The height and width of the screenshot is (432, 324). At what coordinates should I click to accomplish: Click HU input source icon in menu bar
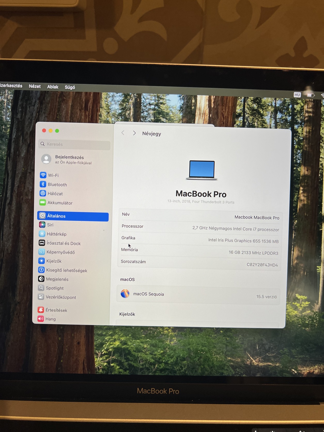(297, 95)
